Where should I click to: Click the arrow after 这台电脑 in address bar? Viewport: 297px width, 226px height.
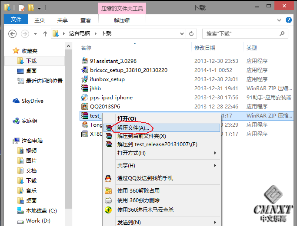(x=96, y=34)
